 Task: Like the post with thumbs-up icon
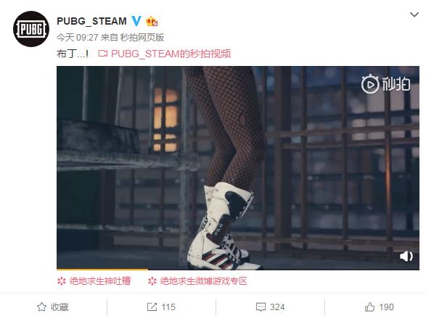point(369,307)
